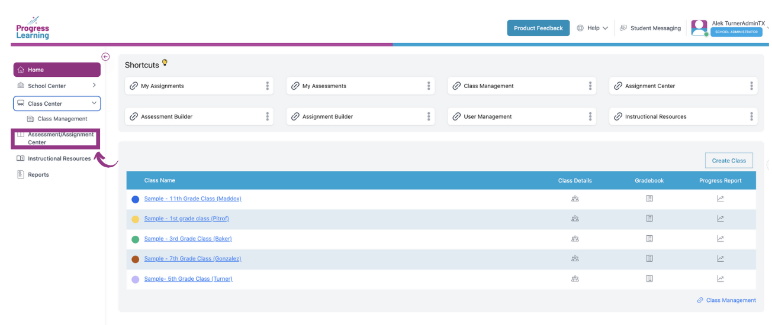
Task: Open Sample - 1st grade class (Pitrof) link
Action: [x=186, y=219]
